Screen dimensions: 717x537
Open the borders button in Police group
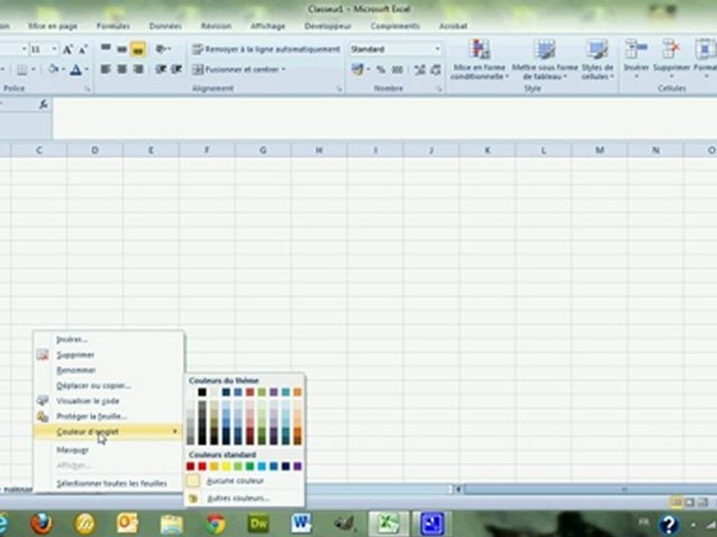click(22, 70)
